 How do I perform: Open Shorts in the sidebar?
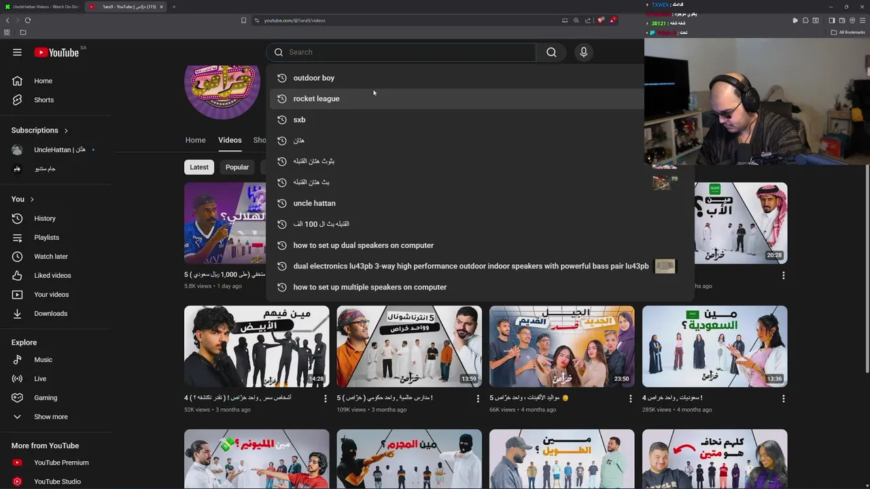tap(43, 100)
